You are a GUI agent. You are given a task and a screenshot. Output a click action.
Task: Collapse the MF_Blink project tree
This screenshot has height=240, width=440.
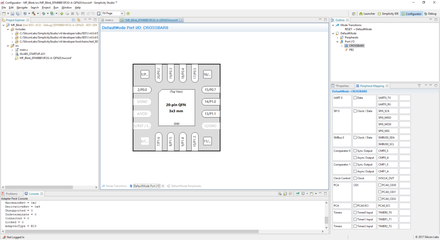click(3, 25)
